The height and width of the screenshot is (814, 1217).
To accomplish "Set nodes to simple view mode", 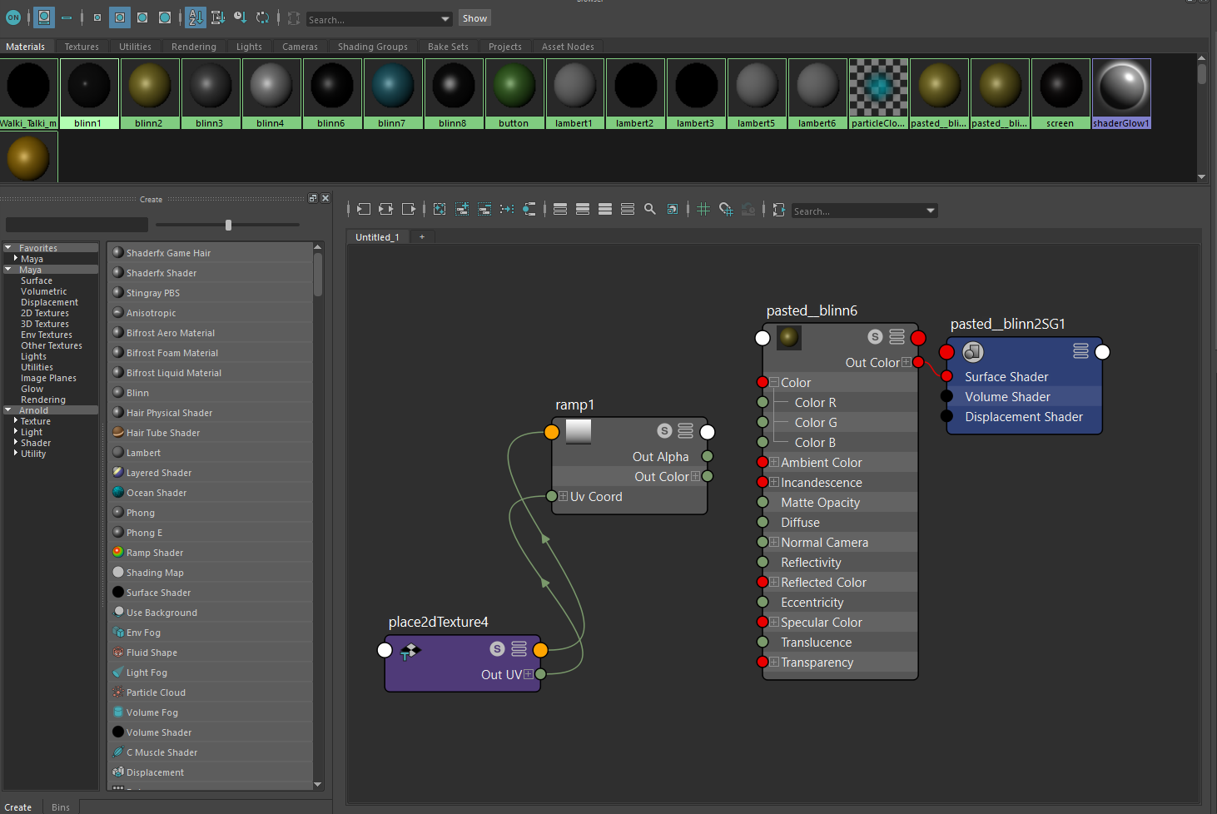I will point(560,210).
